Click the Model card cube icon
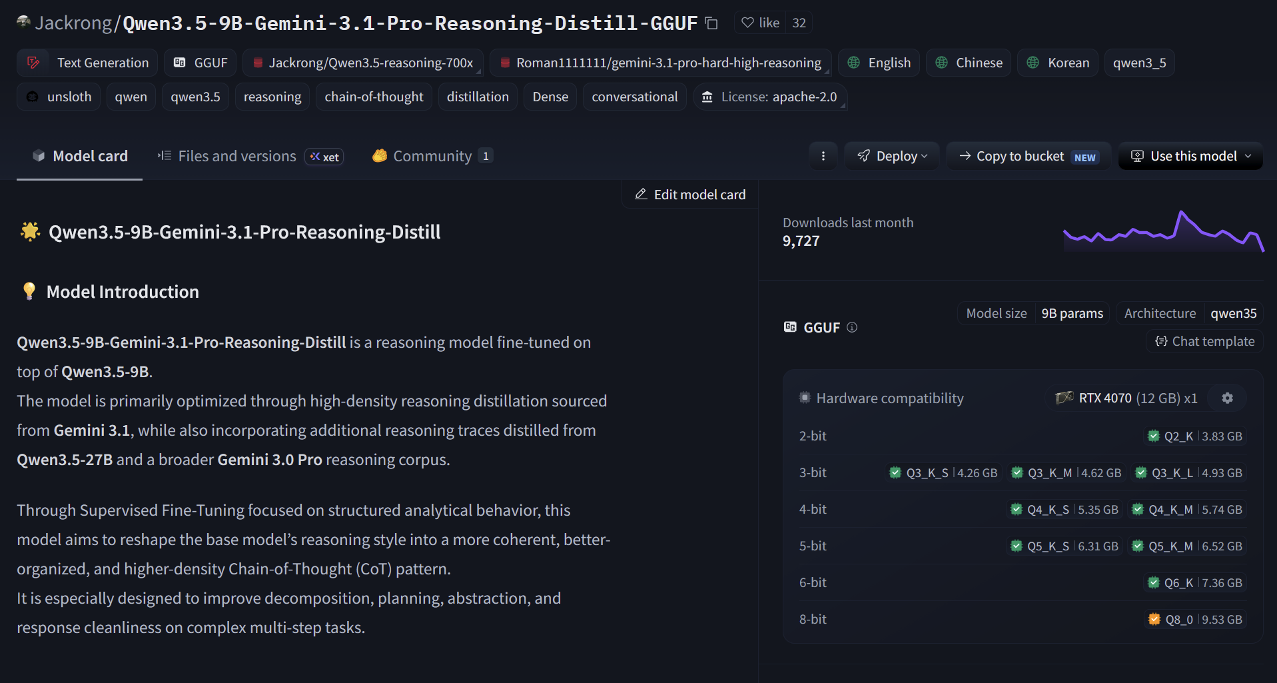This screenshot has width=1277, height=683. tap(39, 156)
